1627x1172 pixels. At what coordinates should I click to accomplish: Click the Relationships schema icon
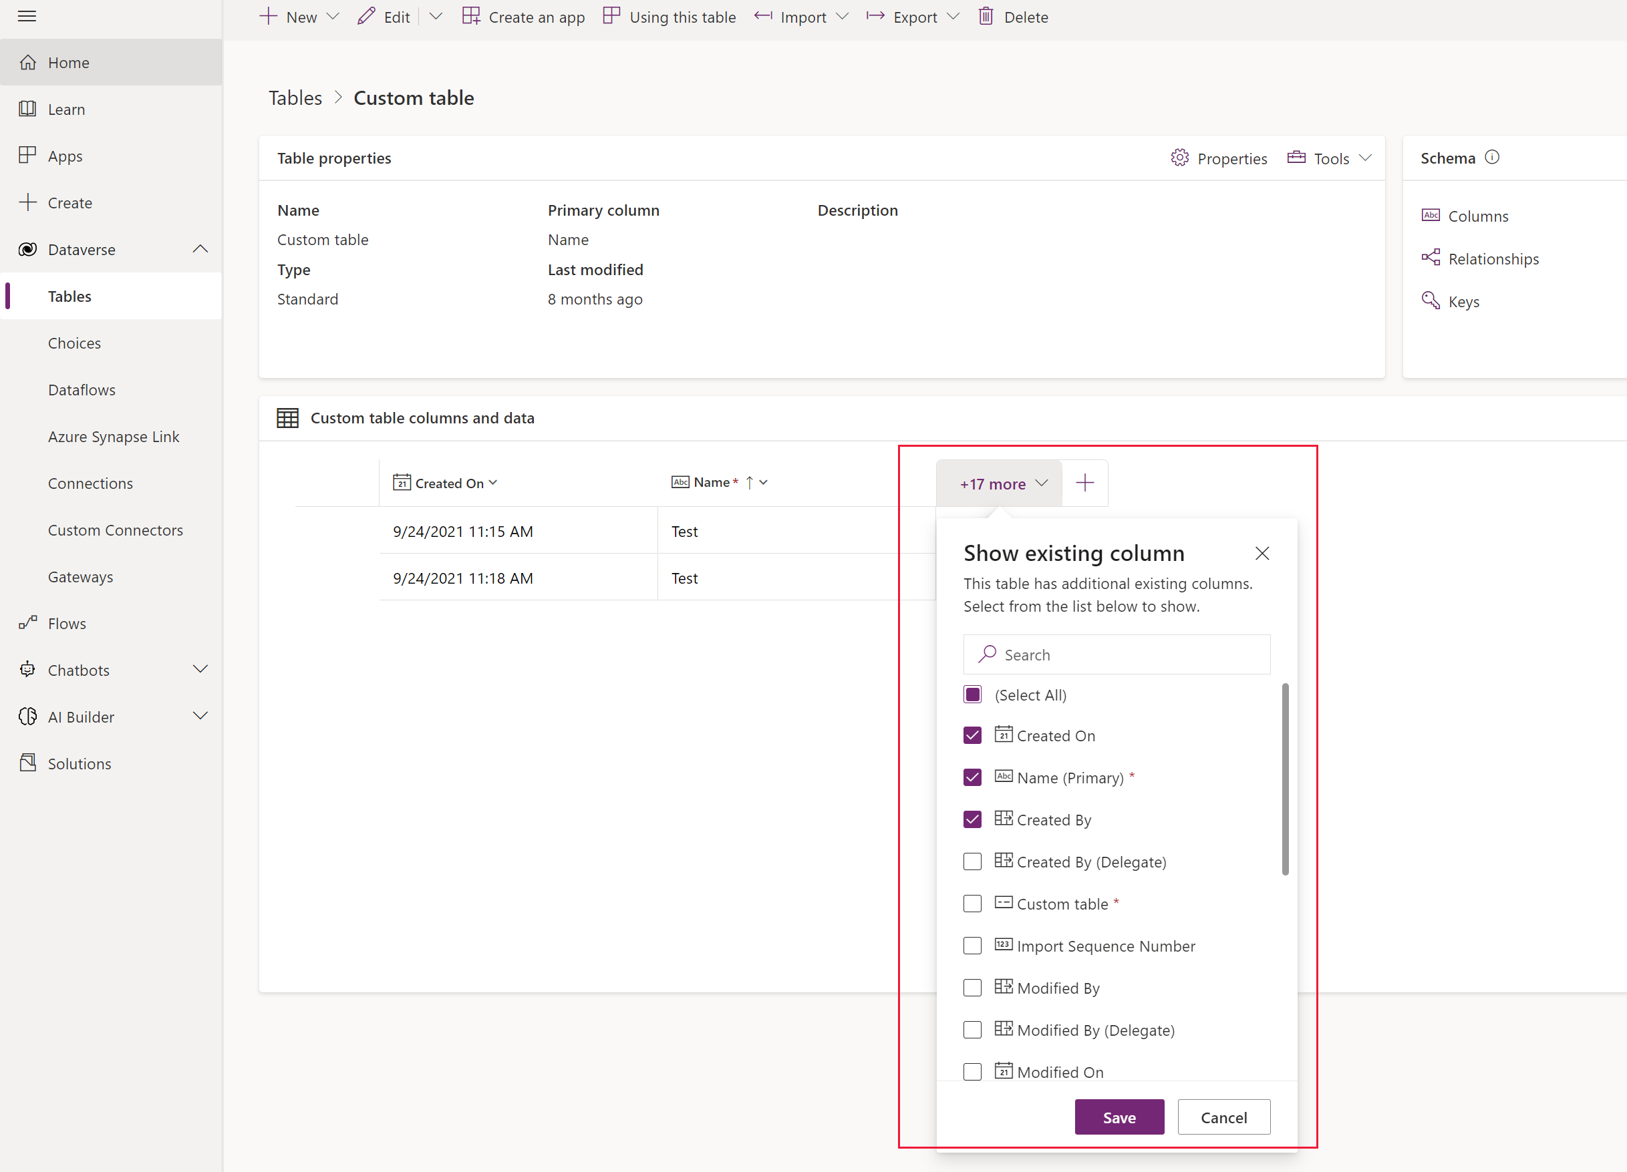click(1431, 259)
